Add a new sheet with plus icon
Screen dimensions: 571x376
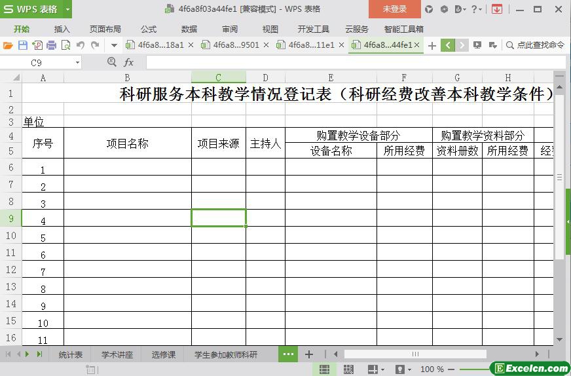pyautogui.click(x=309, y=354)
